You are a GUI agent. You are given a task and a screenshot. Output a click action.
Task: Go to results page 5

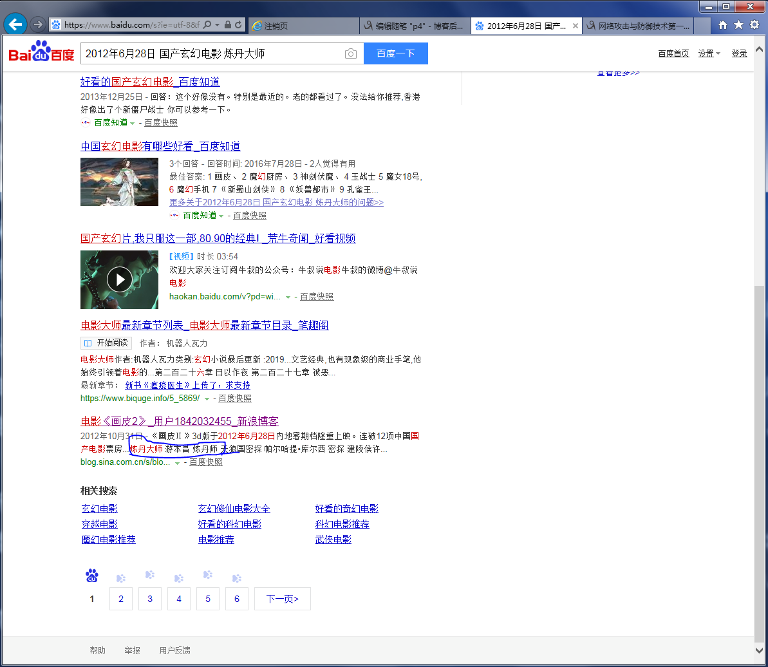pyautogui.click(x=208, y=599)
